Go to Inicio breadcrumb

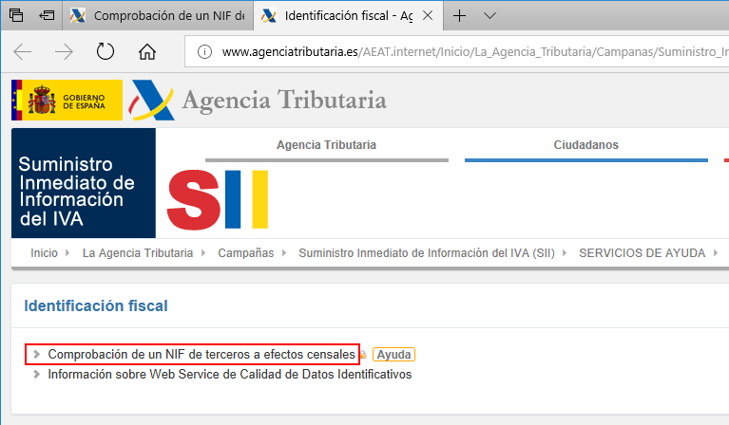[x=44, y=253]
